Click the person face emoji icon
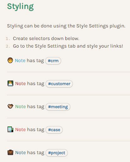Screen dimensions: 130x162 (10, 61)
